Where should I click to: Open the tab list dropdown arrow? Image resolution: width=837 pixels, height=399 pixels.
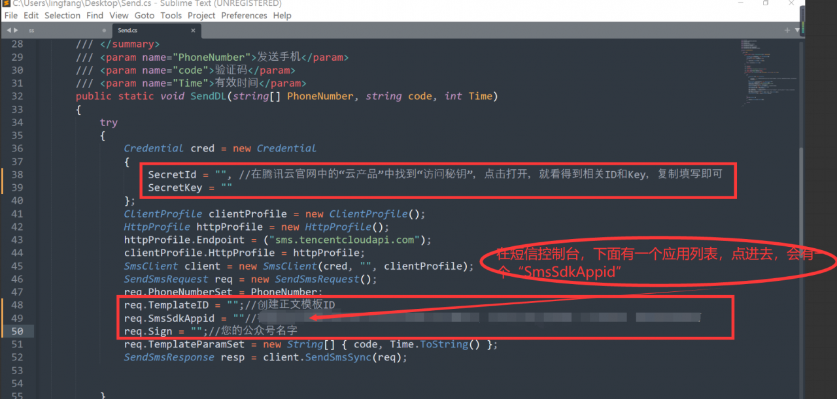[796, 30]
